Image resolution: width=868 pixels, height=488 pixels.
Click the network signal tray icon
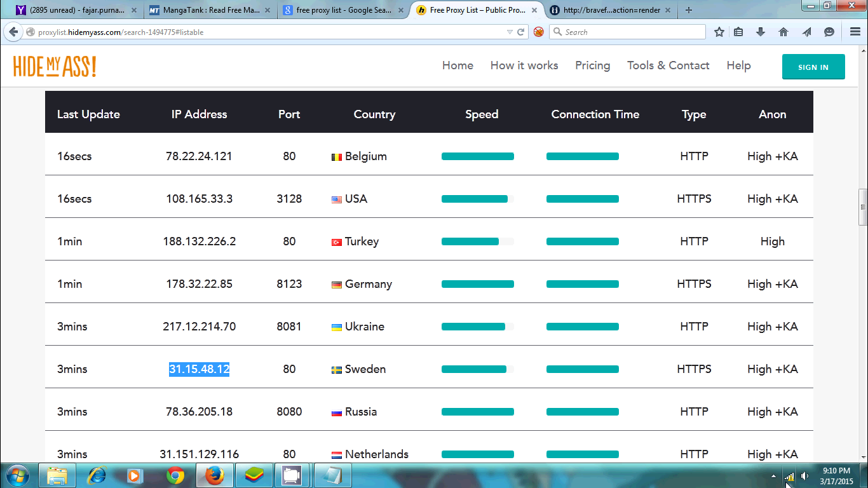(789, 476)
